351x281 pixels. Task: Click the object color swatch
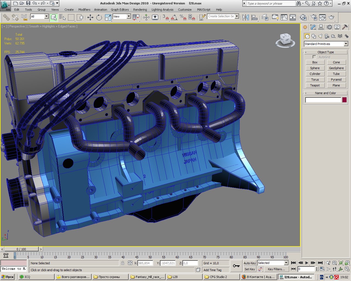pos(344,100)
